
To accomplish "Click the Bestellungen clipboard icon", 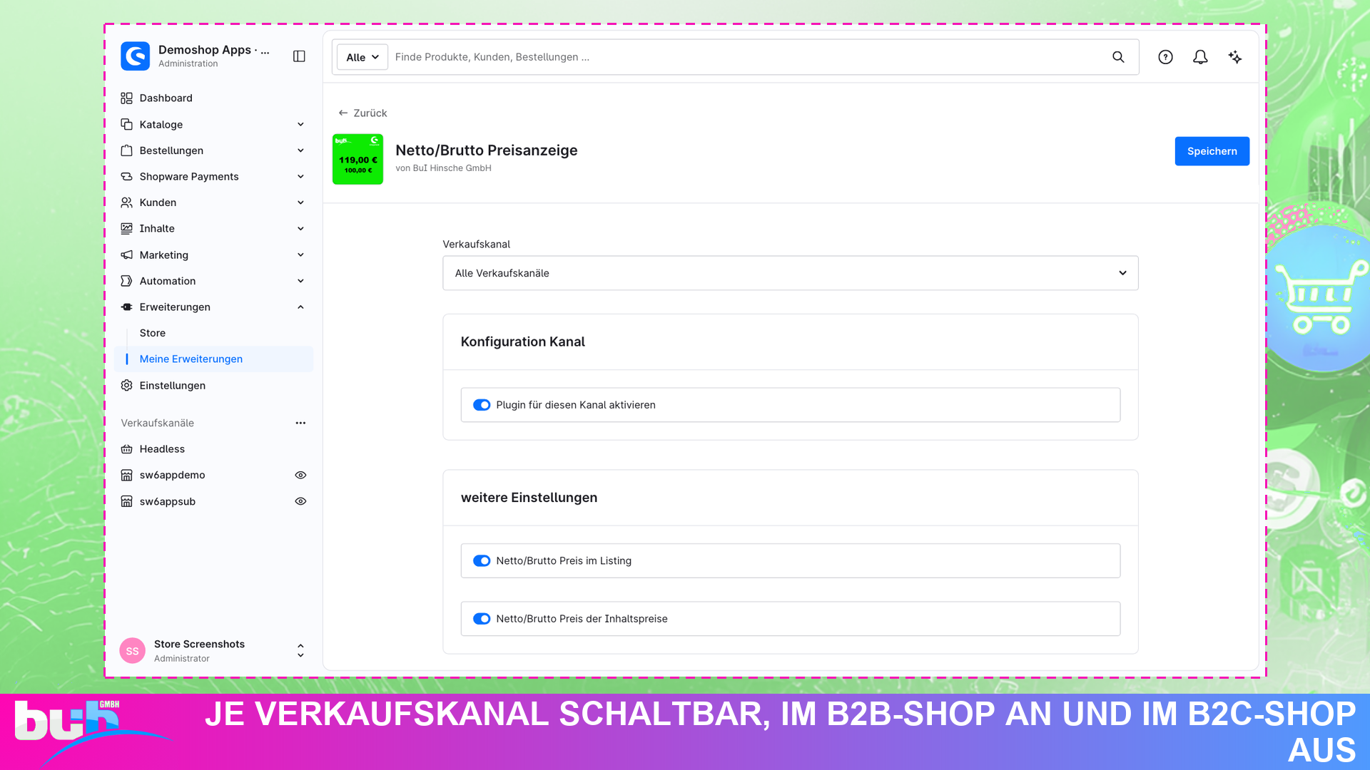I will (126, 150).
